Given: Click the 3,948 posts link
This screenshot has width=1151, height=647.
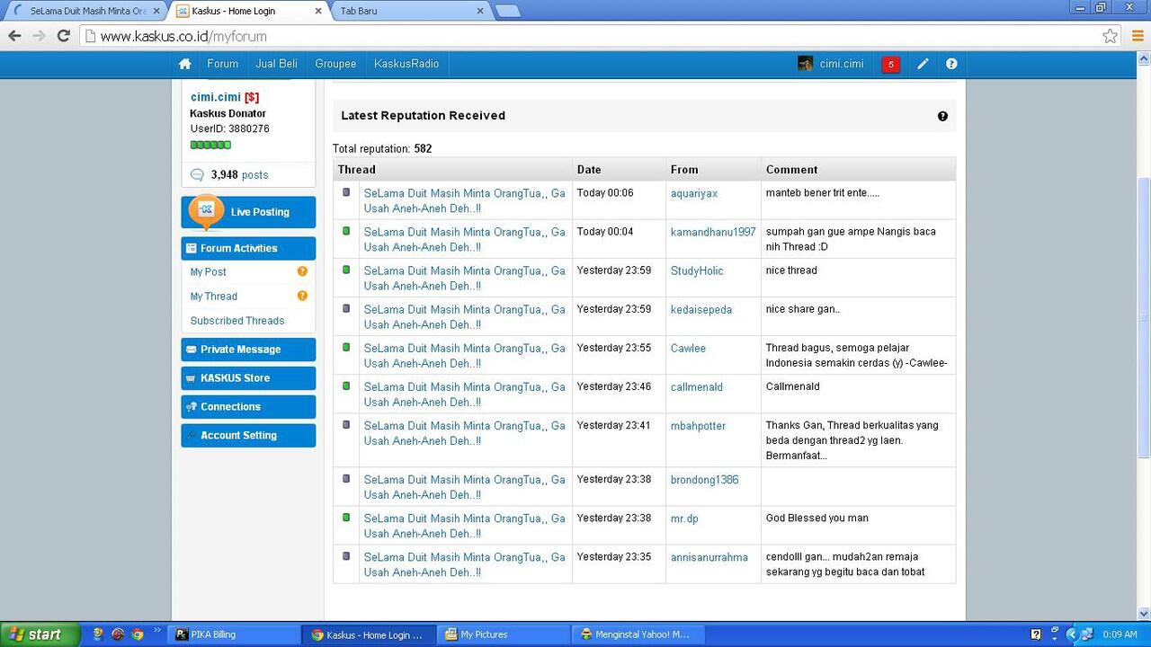Looking at the screenshot, I should point(239,175).
